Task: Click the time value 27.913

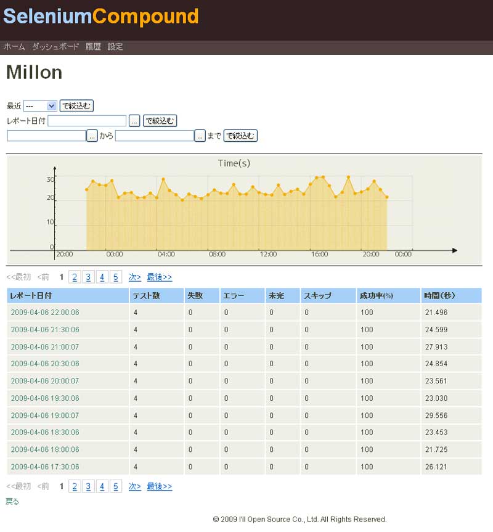Action: click(436, 347)
